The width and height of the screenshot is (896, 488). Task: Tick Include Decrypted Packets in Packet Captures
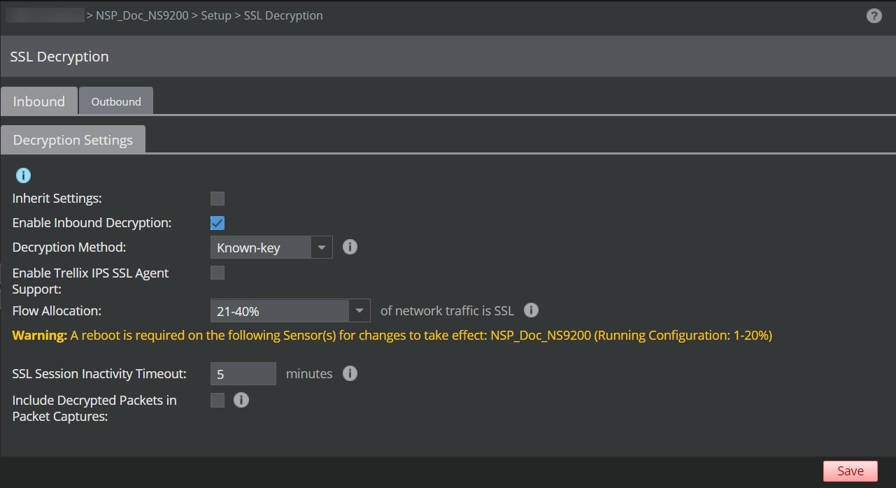pyautogui.click(x=218, y=400)
